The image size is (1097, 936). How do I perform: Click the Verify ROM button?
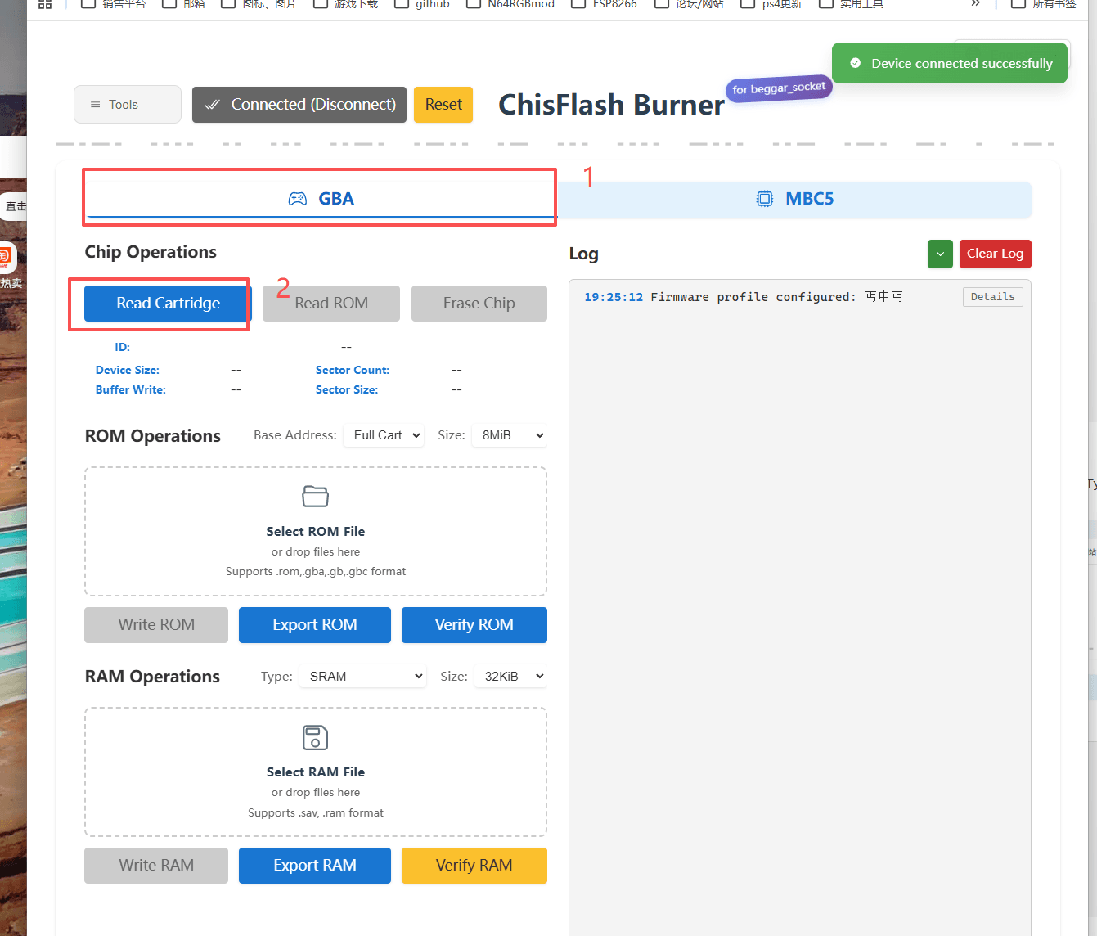[x=474, y=625]
